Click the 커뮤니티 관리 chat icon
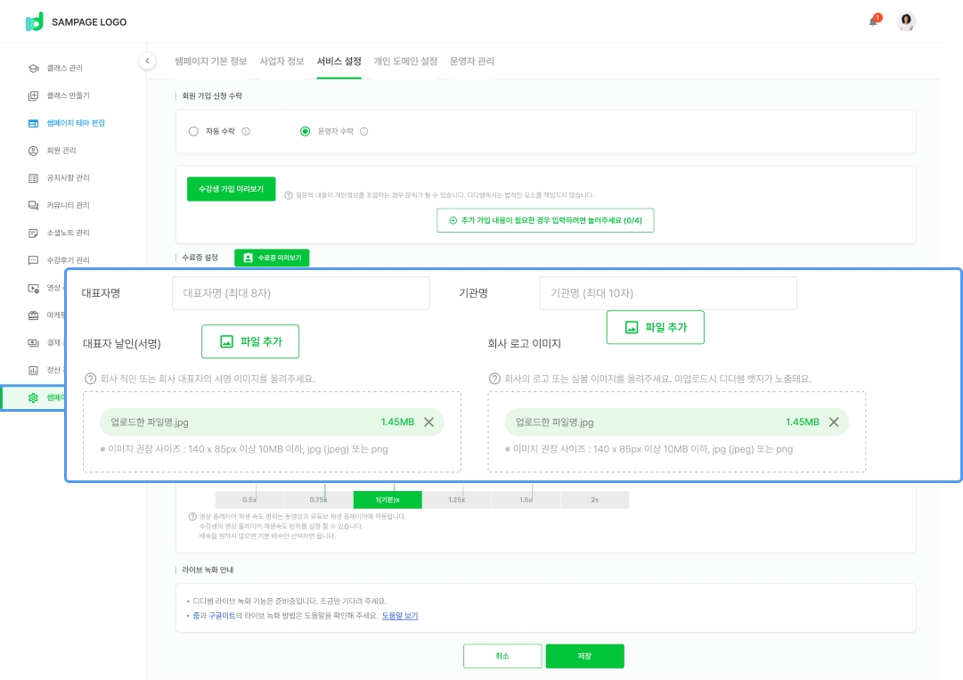 pos(33,206)
